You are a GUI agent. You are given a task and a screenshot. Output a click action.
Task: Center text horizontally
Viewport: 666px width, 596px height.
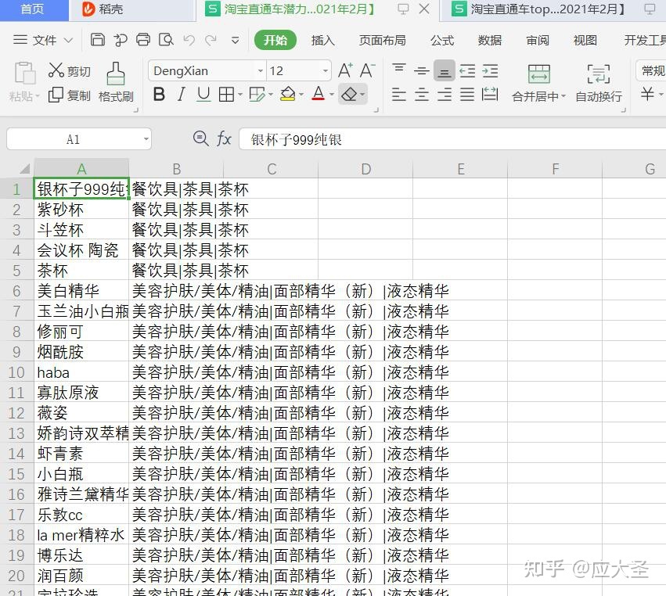(421, 94)
